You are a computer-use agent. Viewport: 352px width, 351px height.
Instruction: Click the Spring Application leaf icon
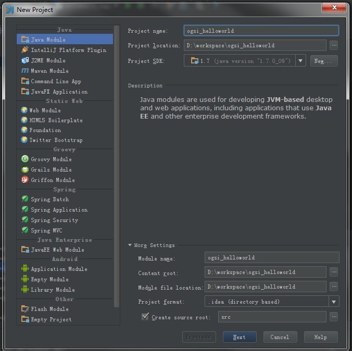coord(25,210)
